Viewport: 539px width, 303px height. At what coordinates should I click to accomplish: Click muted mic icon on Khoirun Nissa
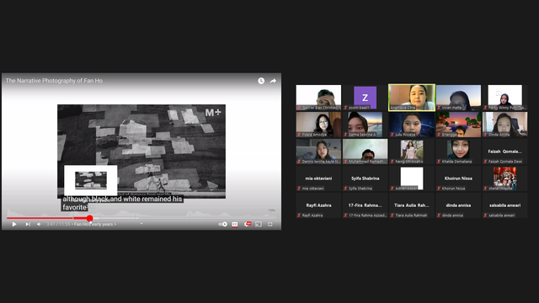[439, 189]
